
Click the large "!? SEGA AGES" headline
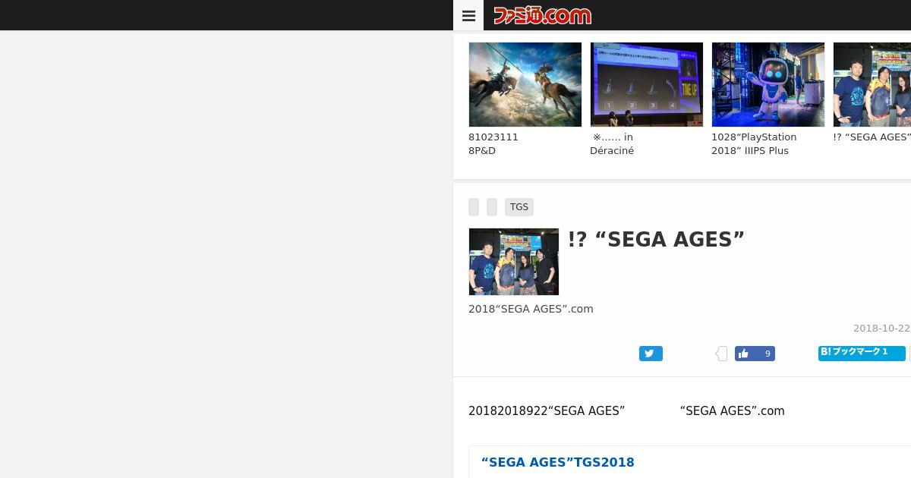pyautogui.click(x=657, y=239)
